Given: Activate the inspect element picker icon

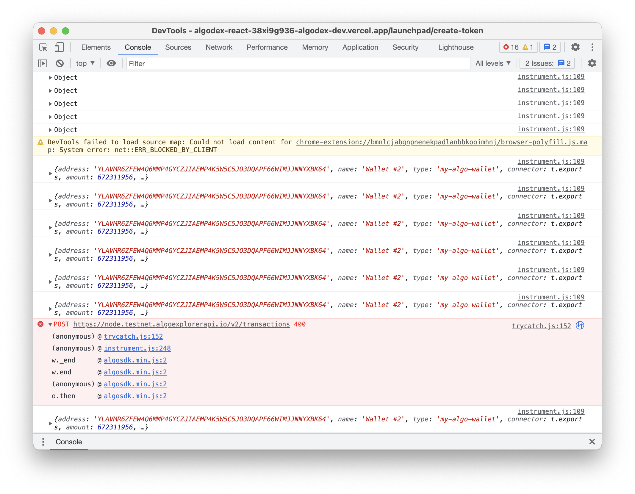Looking at the screenshot, I should 43,47.
